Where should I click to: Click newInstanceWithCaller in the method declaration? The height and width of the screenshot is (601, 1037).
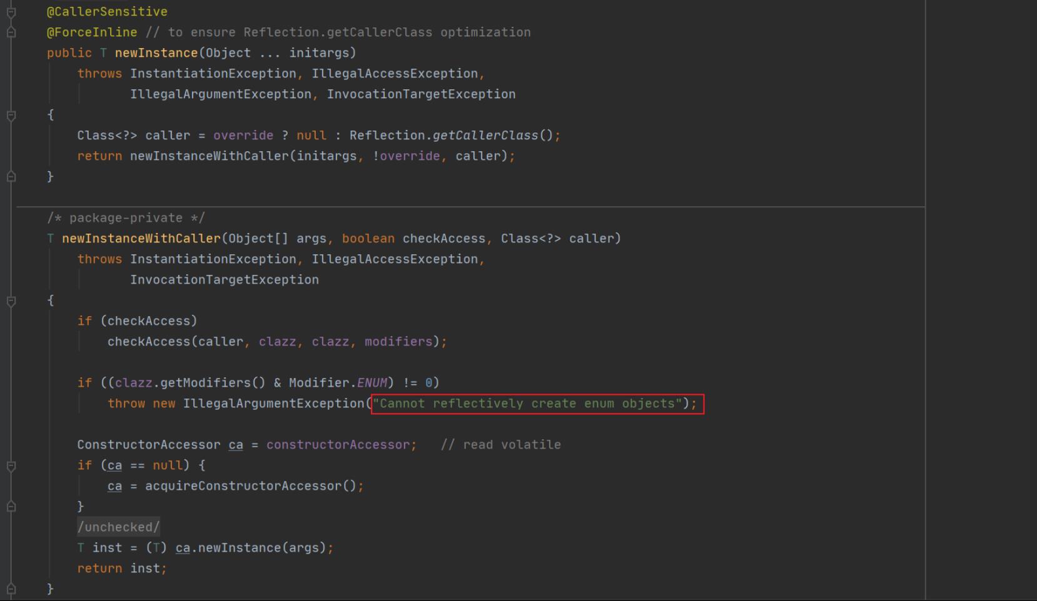pos(141,239)
